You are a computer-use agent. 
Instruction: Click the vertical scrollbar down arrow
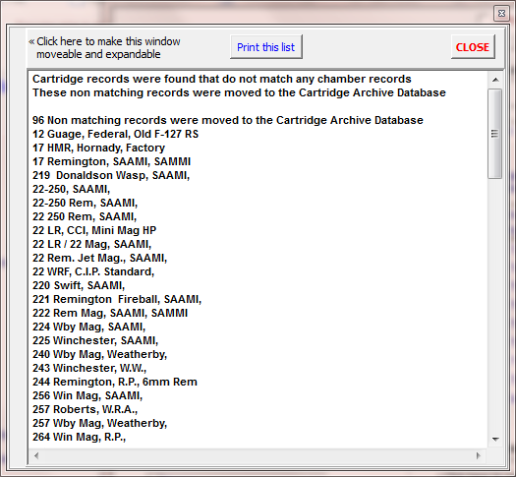pos(495,439)
